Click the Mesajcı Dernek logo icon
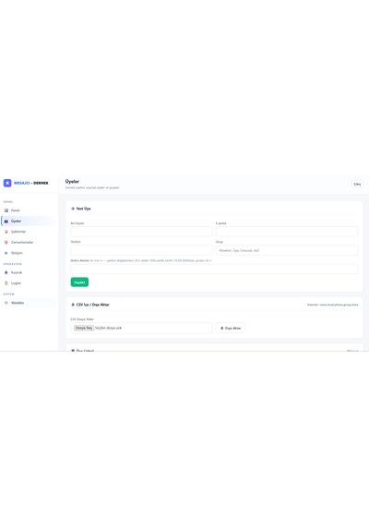Viewport: 369px width, 526px height. [7, 183]
